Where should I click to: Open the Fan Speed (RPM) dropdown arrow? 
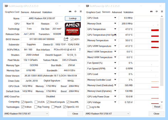[x=115, y=68]
